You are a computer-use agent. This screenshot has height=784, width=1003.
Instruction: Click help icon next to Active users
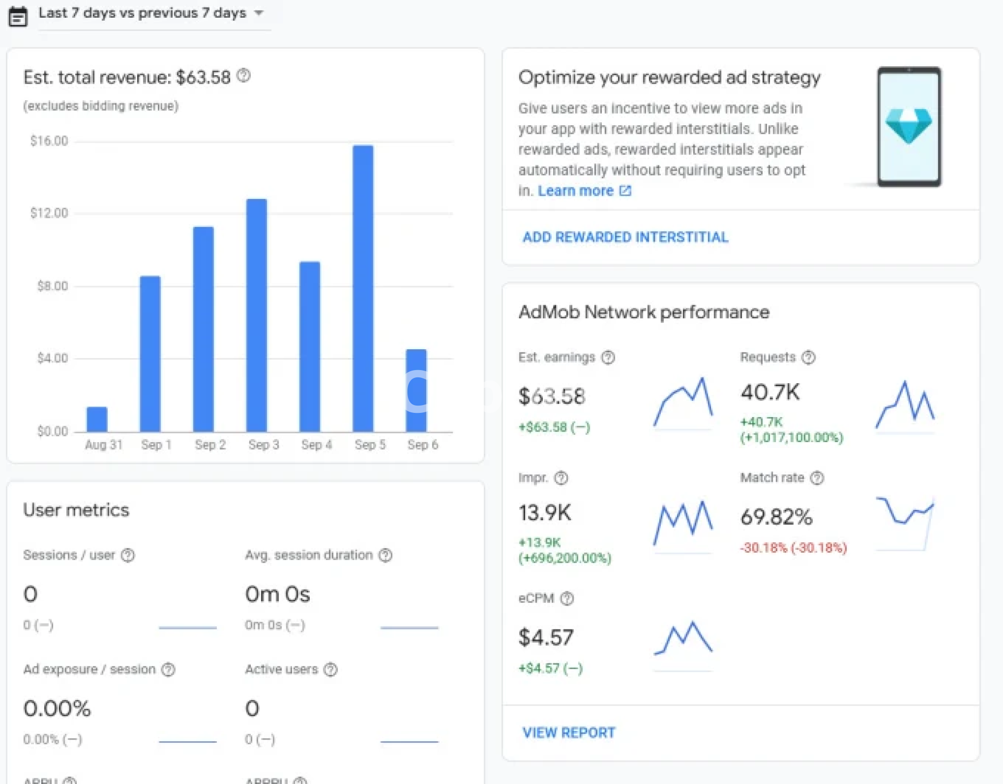click(x=331, y=670)
